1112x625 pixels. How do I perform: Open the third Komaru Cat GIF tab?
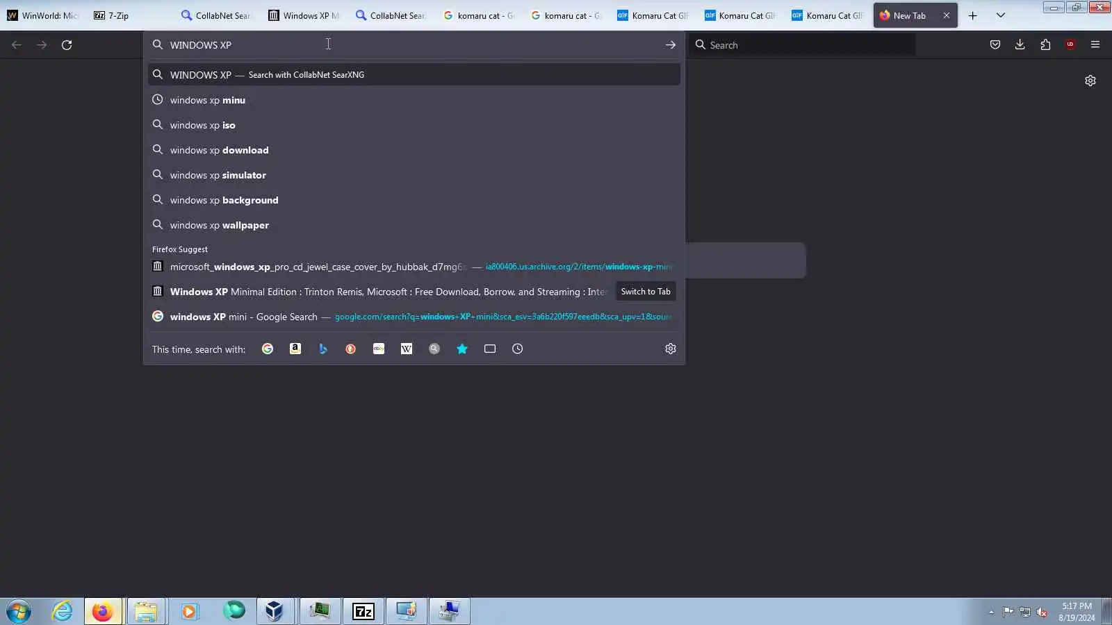point(828,15)
